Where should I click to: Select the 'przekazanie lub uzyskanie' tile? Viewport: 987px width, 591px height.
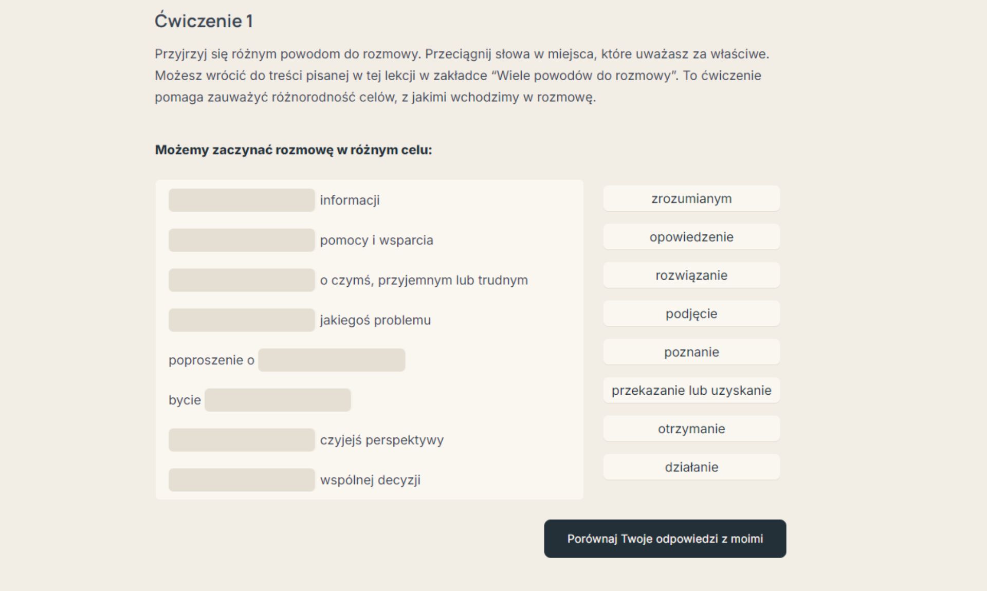(691, 390)
